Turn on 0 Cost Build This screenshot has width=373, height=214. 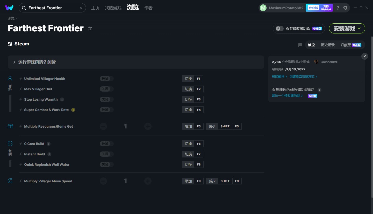coord(106,144)
